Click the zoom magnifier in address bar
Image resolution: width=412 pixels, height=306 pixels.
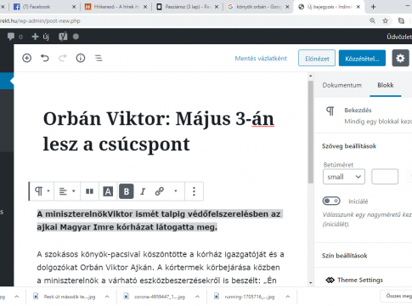point(373,20)
